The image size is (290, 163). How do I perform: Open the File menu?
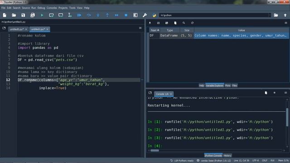[3, 8]
